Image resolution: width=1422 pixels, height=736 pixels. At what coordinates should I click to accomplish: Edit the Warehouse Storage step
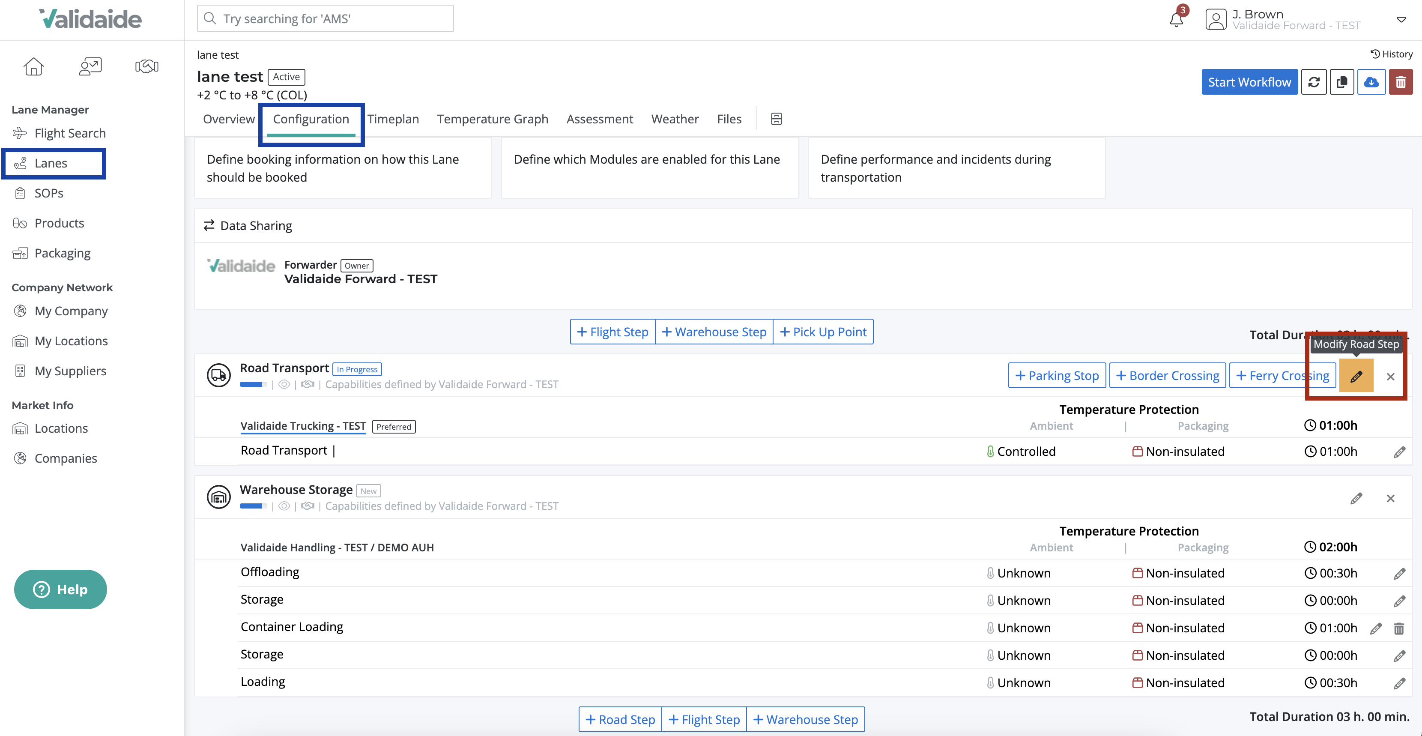coord(1356,499)
